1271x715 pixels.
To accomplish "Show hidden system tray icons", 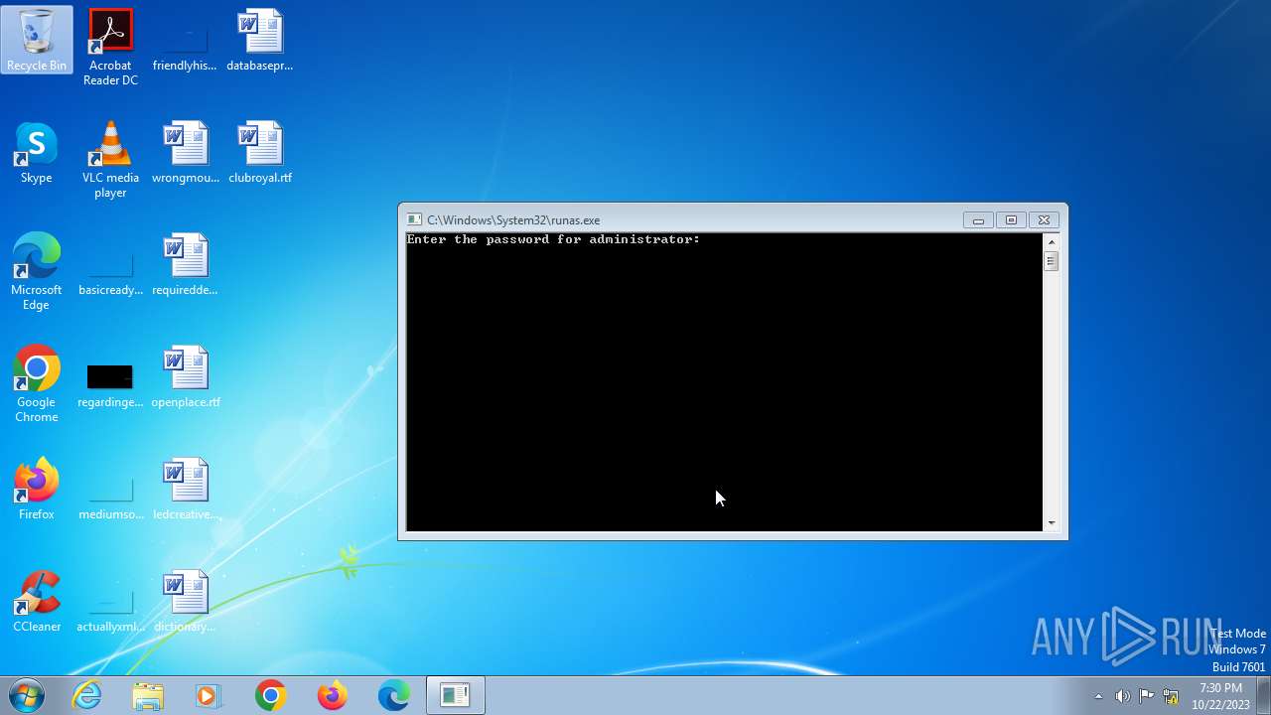I will point(1098,696).
